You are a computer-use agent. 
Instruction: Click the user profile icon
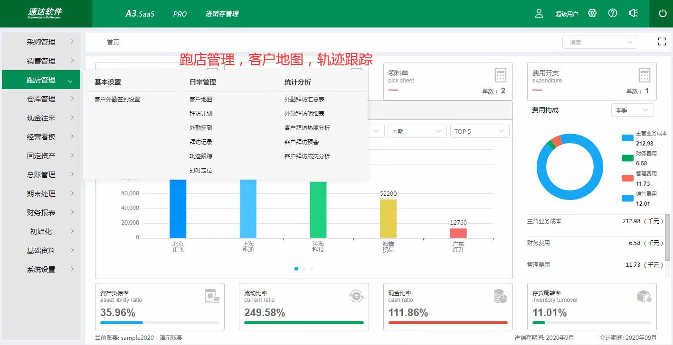click(539, 13)
